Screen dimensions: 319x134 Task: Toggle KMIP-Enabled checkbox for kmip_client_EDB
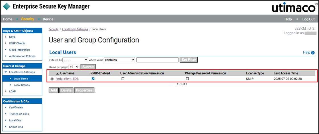(x=93, y=79)
